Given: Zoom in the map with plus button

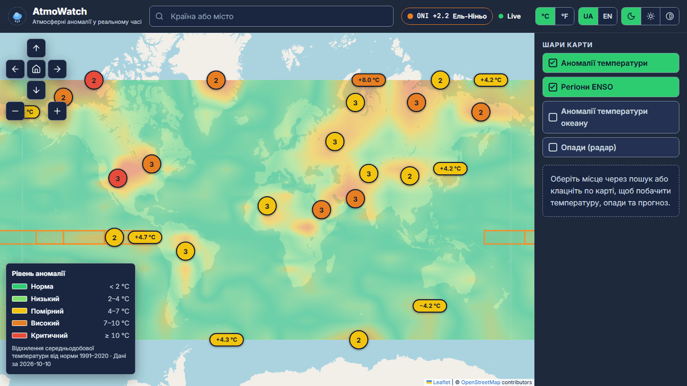Looking at the screenshot, I should [57, 111].
